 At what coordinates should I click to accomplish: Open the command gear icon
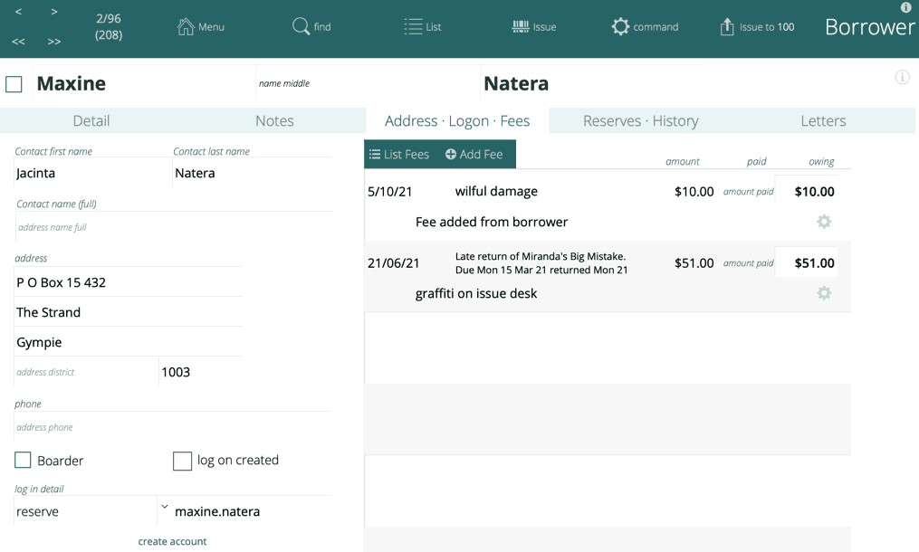tap(620, 26)
